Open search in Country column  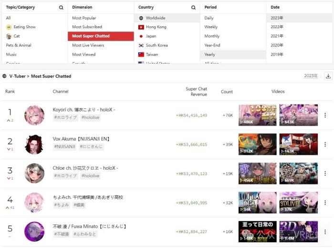[x=193, y=8]
